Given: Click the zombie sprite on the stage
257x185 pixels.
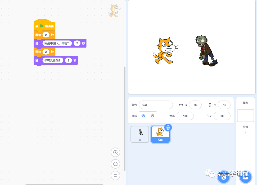Looking at the screenshot, I should (206, 51).
